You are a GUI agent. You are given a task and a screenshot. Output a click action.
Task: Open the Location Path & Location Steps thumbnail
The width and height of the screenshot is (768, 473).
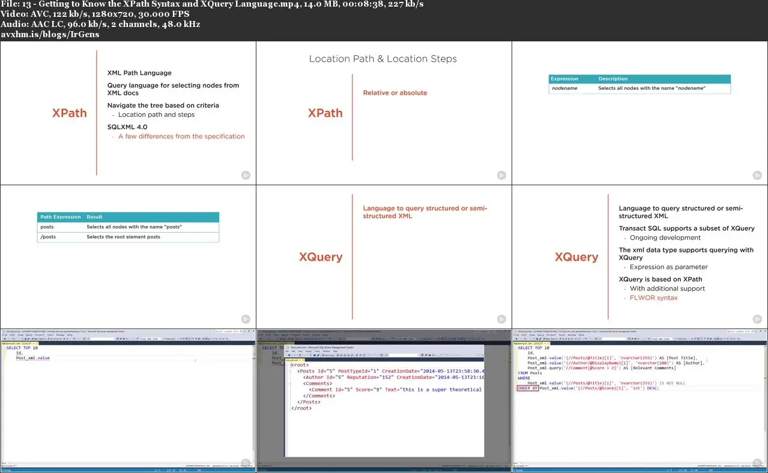click(x=384, y=113)
